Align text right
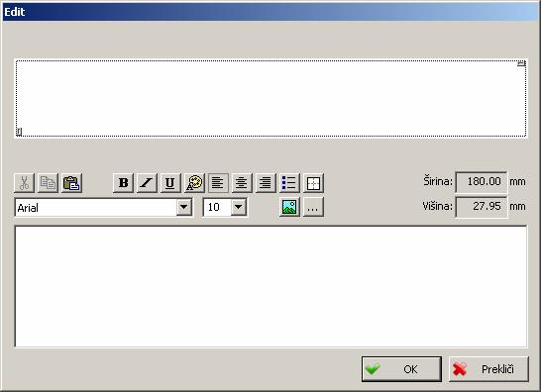The image size is (541, 392). click(266, 183)
